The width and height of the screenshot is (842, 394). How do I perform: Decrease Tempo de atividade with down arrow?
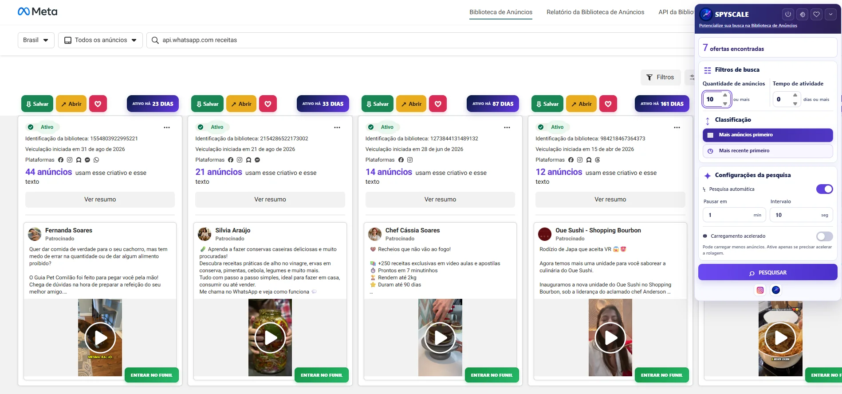point(795,104)
